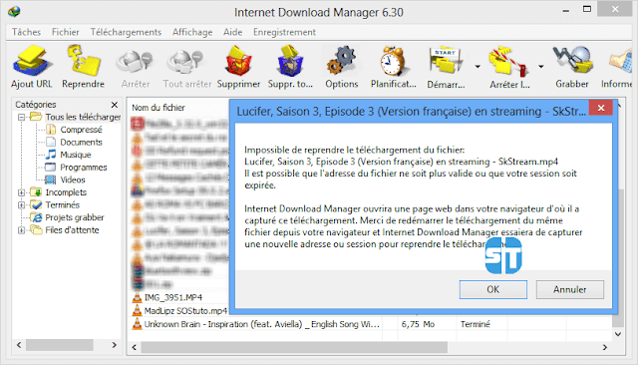Screen dimensions: 638x365
Task: Select the Terminés folder
Action: point(62,204)
